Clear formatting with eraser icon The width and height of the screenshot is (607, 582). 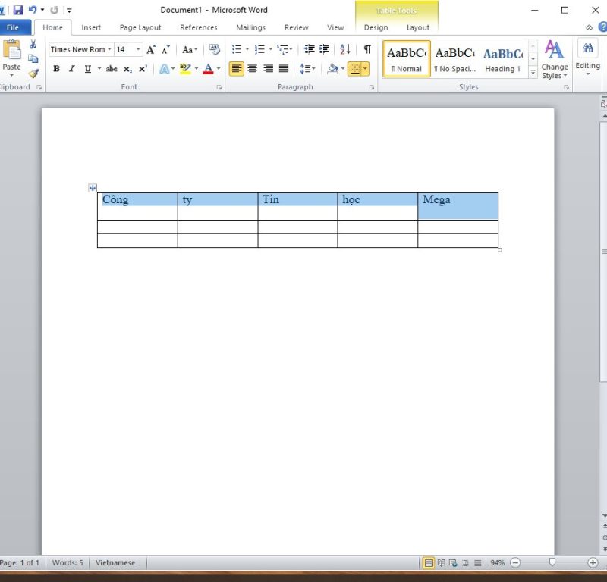[214, 49]
